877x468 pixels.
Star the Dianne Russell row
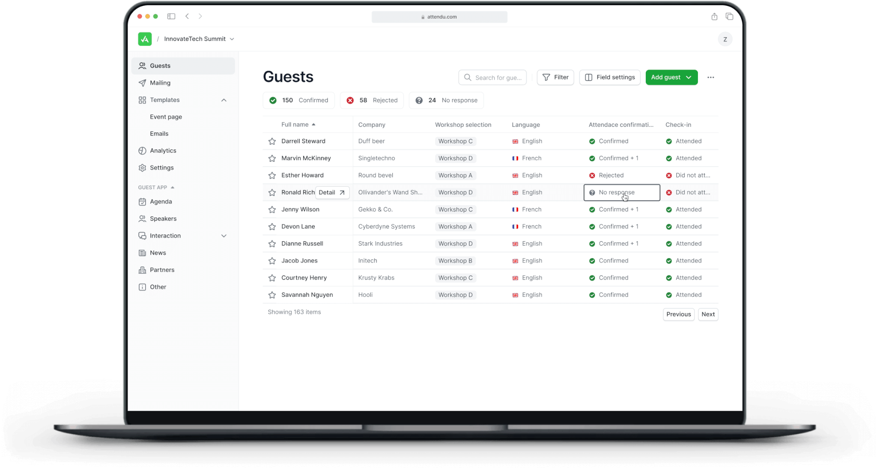click(272, 244)
